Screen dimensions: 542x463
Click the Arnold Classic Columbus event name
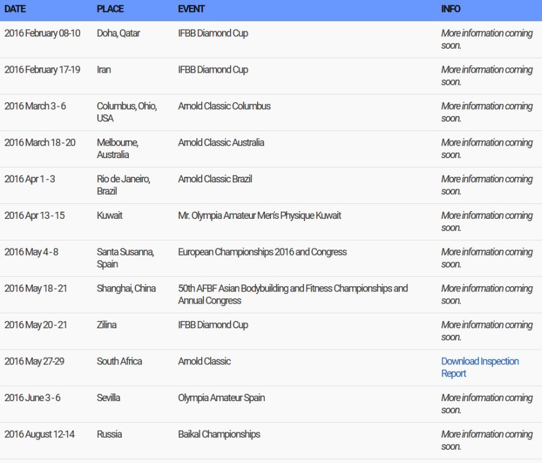tap(224, 106)
